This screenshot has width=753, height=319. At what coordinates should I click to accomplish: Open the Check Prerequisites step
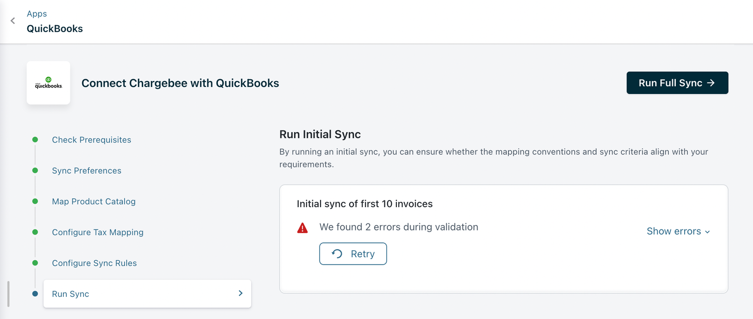point(92,140)
